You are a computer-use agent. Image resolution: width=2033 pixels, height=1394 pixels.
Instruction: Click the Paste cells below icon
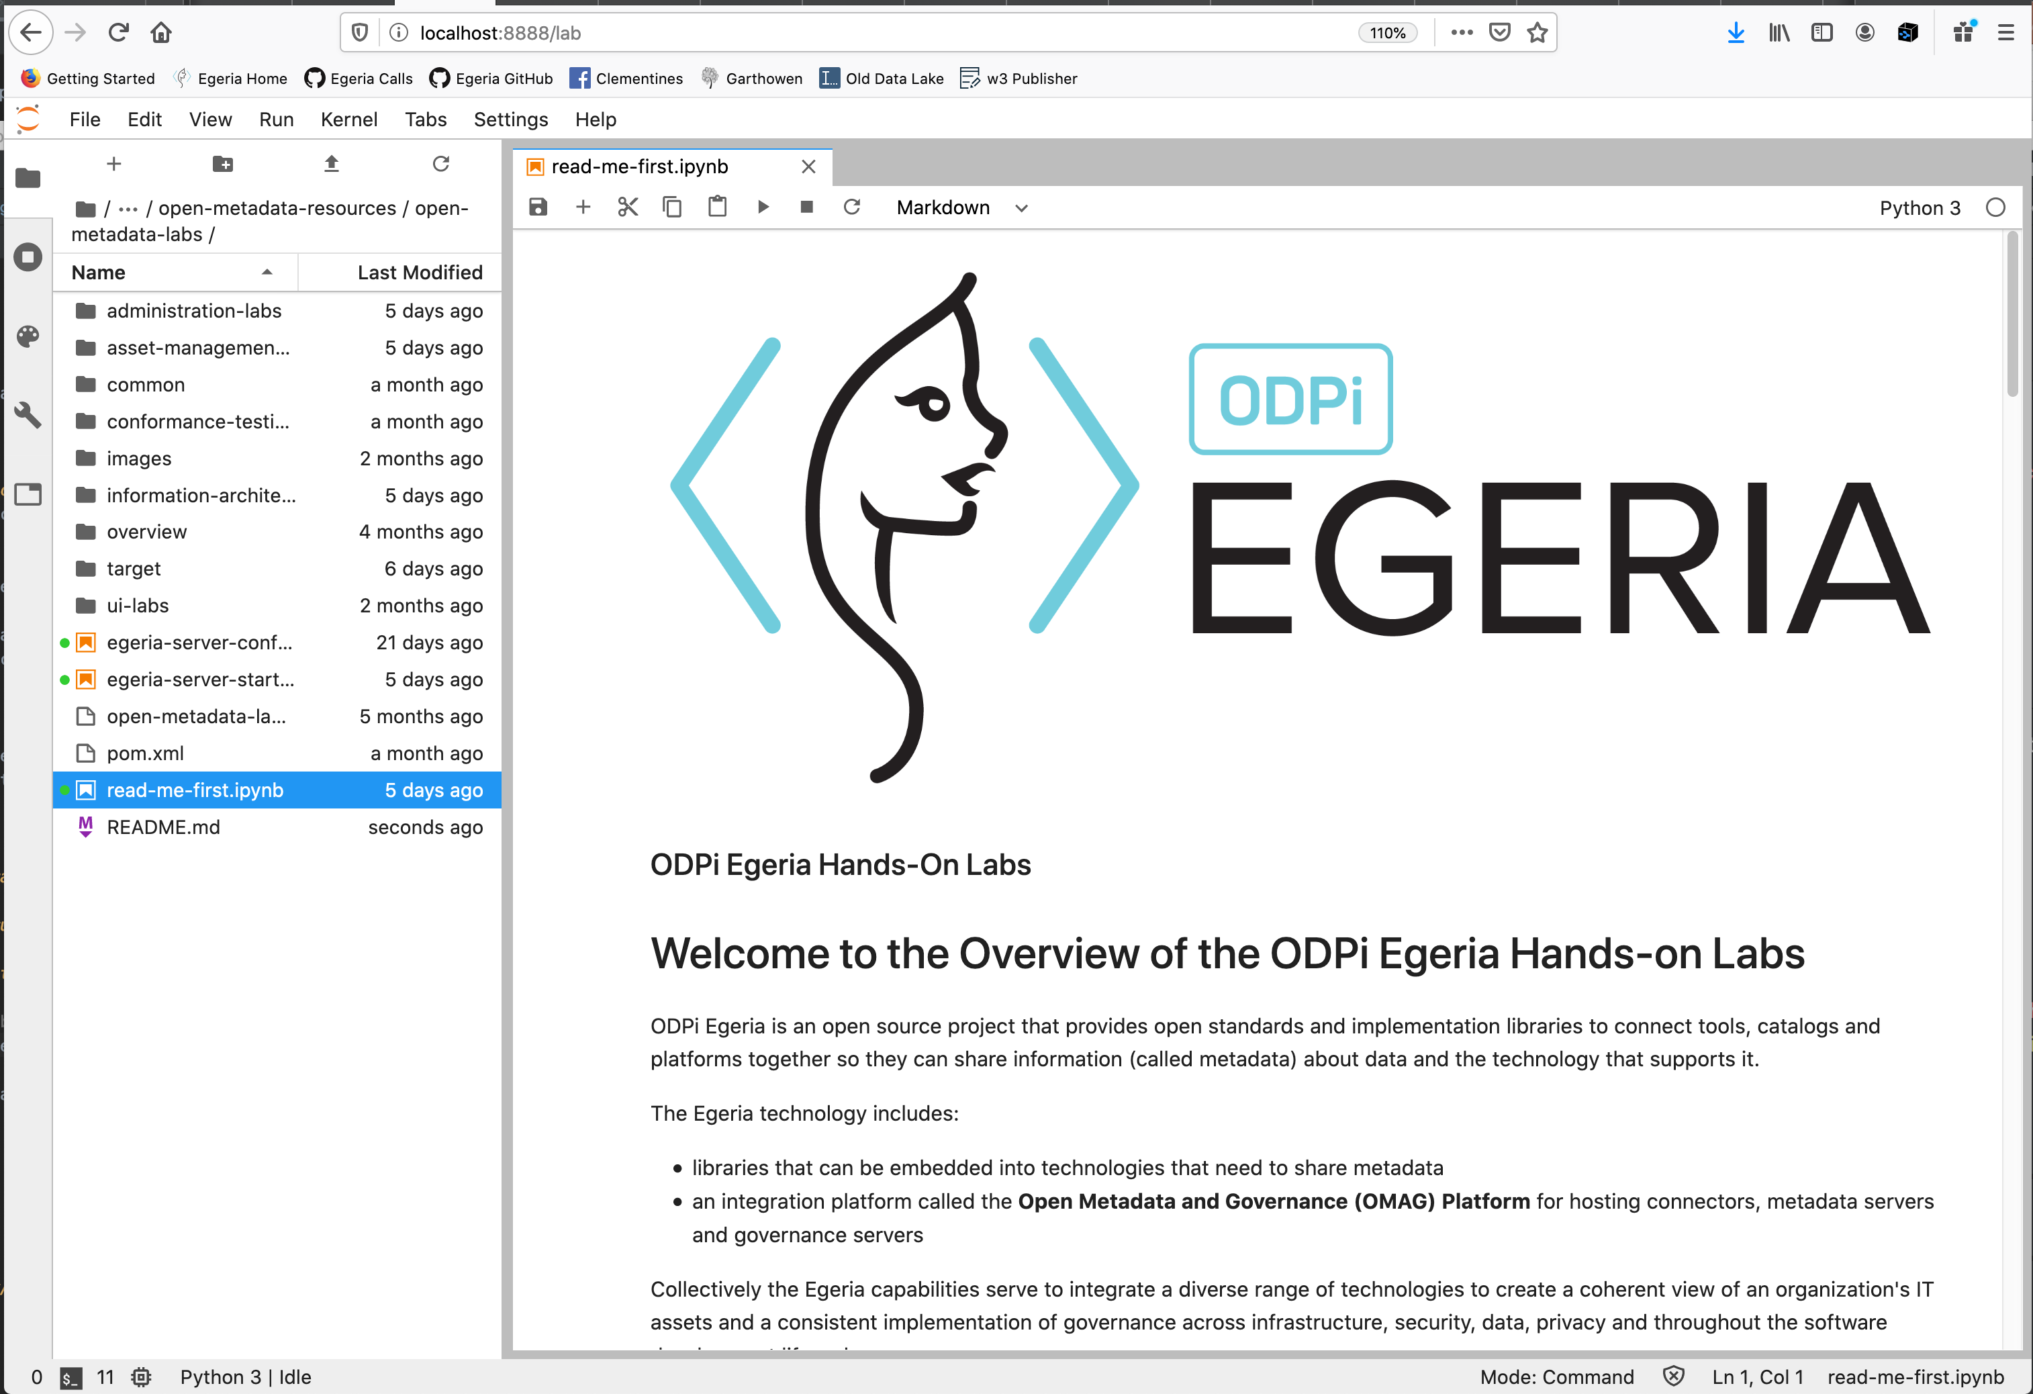click(717, 207)
